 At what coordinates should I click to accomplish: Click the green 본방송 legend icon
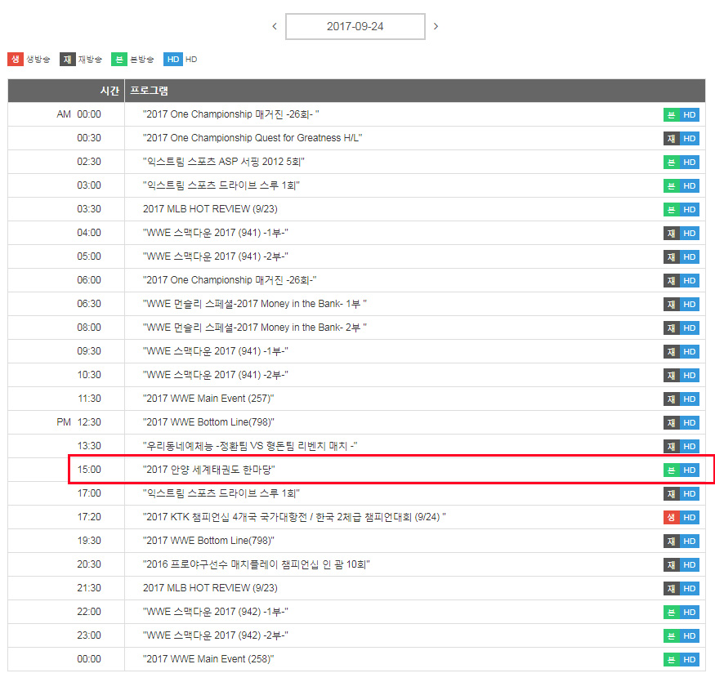pos(119,59)
